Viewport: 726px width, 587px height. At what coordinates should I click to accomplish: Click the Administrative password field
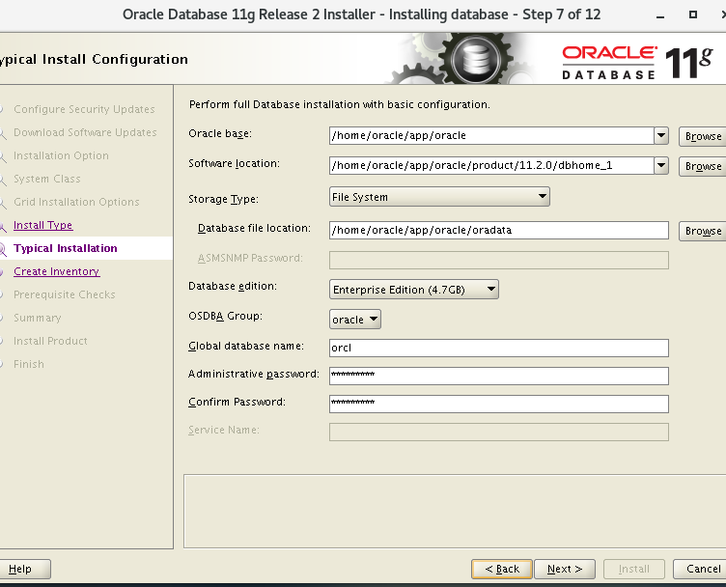pyautogui.click(x=499, y=376)
